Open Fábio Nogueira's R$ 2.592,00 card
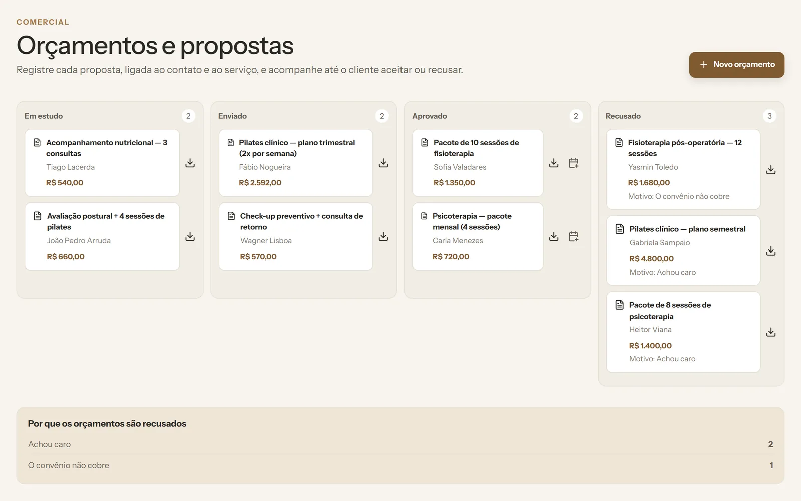 coord(296,163)
